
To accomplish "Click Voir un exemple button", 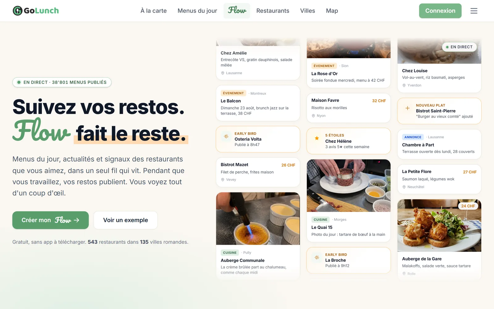I will (126, 220).
